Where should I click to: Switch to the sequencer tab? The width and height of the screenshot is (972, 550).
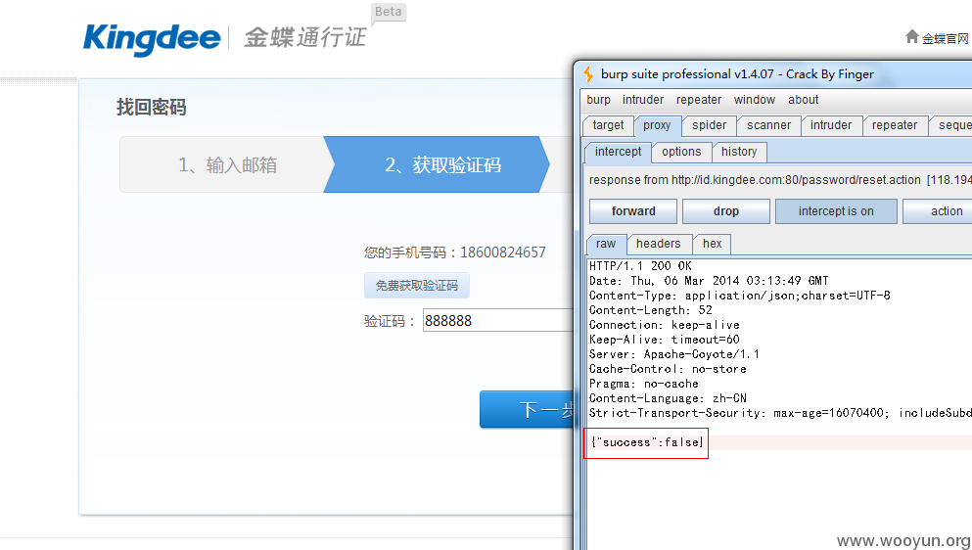[x=950, y=125]
